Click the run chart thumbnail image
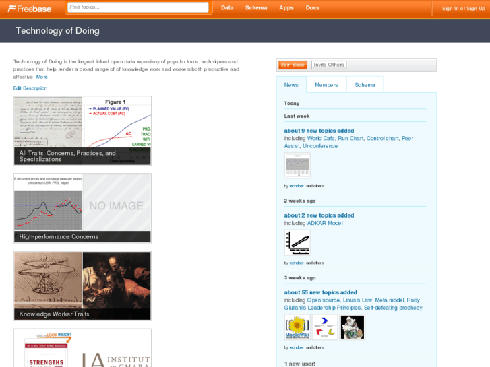Viewport: 490px width, 367px height. tap(297, 166)
